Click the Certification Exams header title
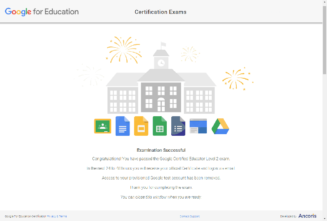This screenshot has height=221, width=327. pos(160,12)
